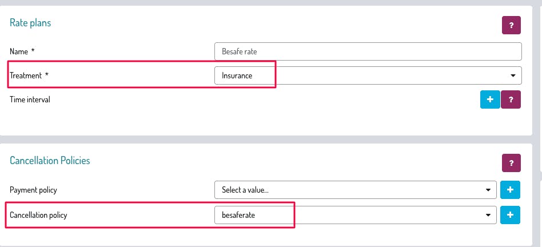Click the Cancellation Policies heading
The width and height of the screenshot is (542, 247).
(50, 161)
